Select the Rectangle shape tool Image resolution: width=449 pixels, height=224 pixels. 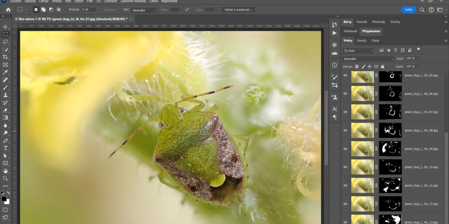tap(5, 163)
